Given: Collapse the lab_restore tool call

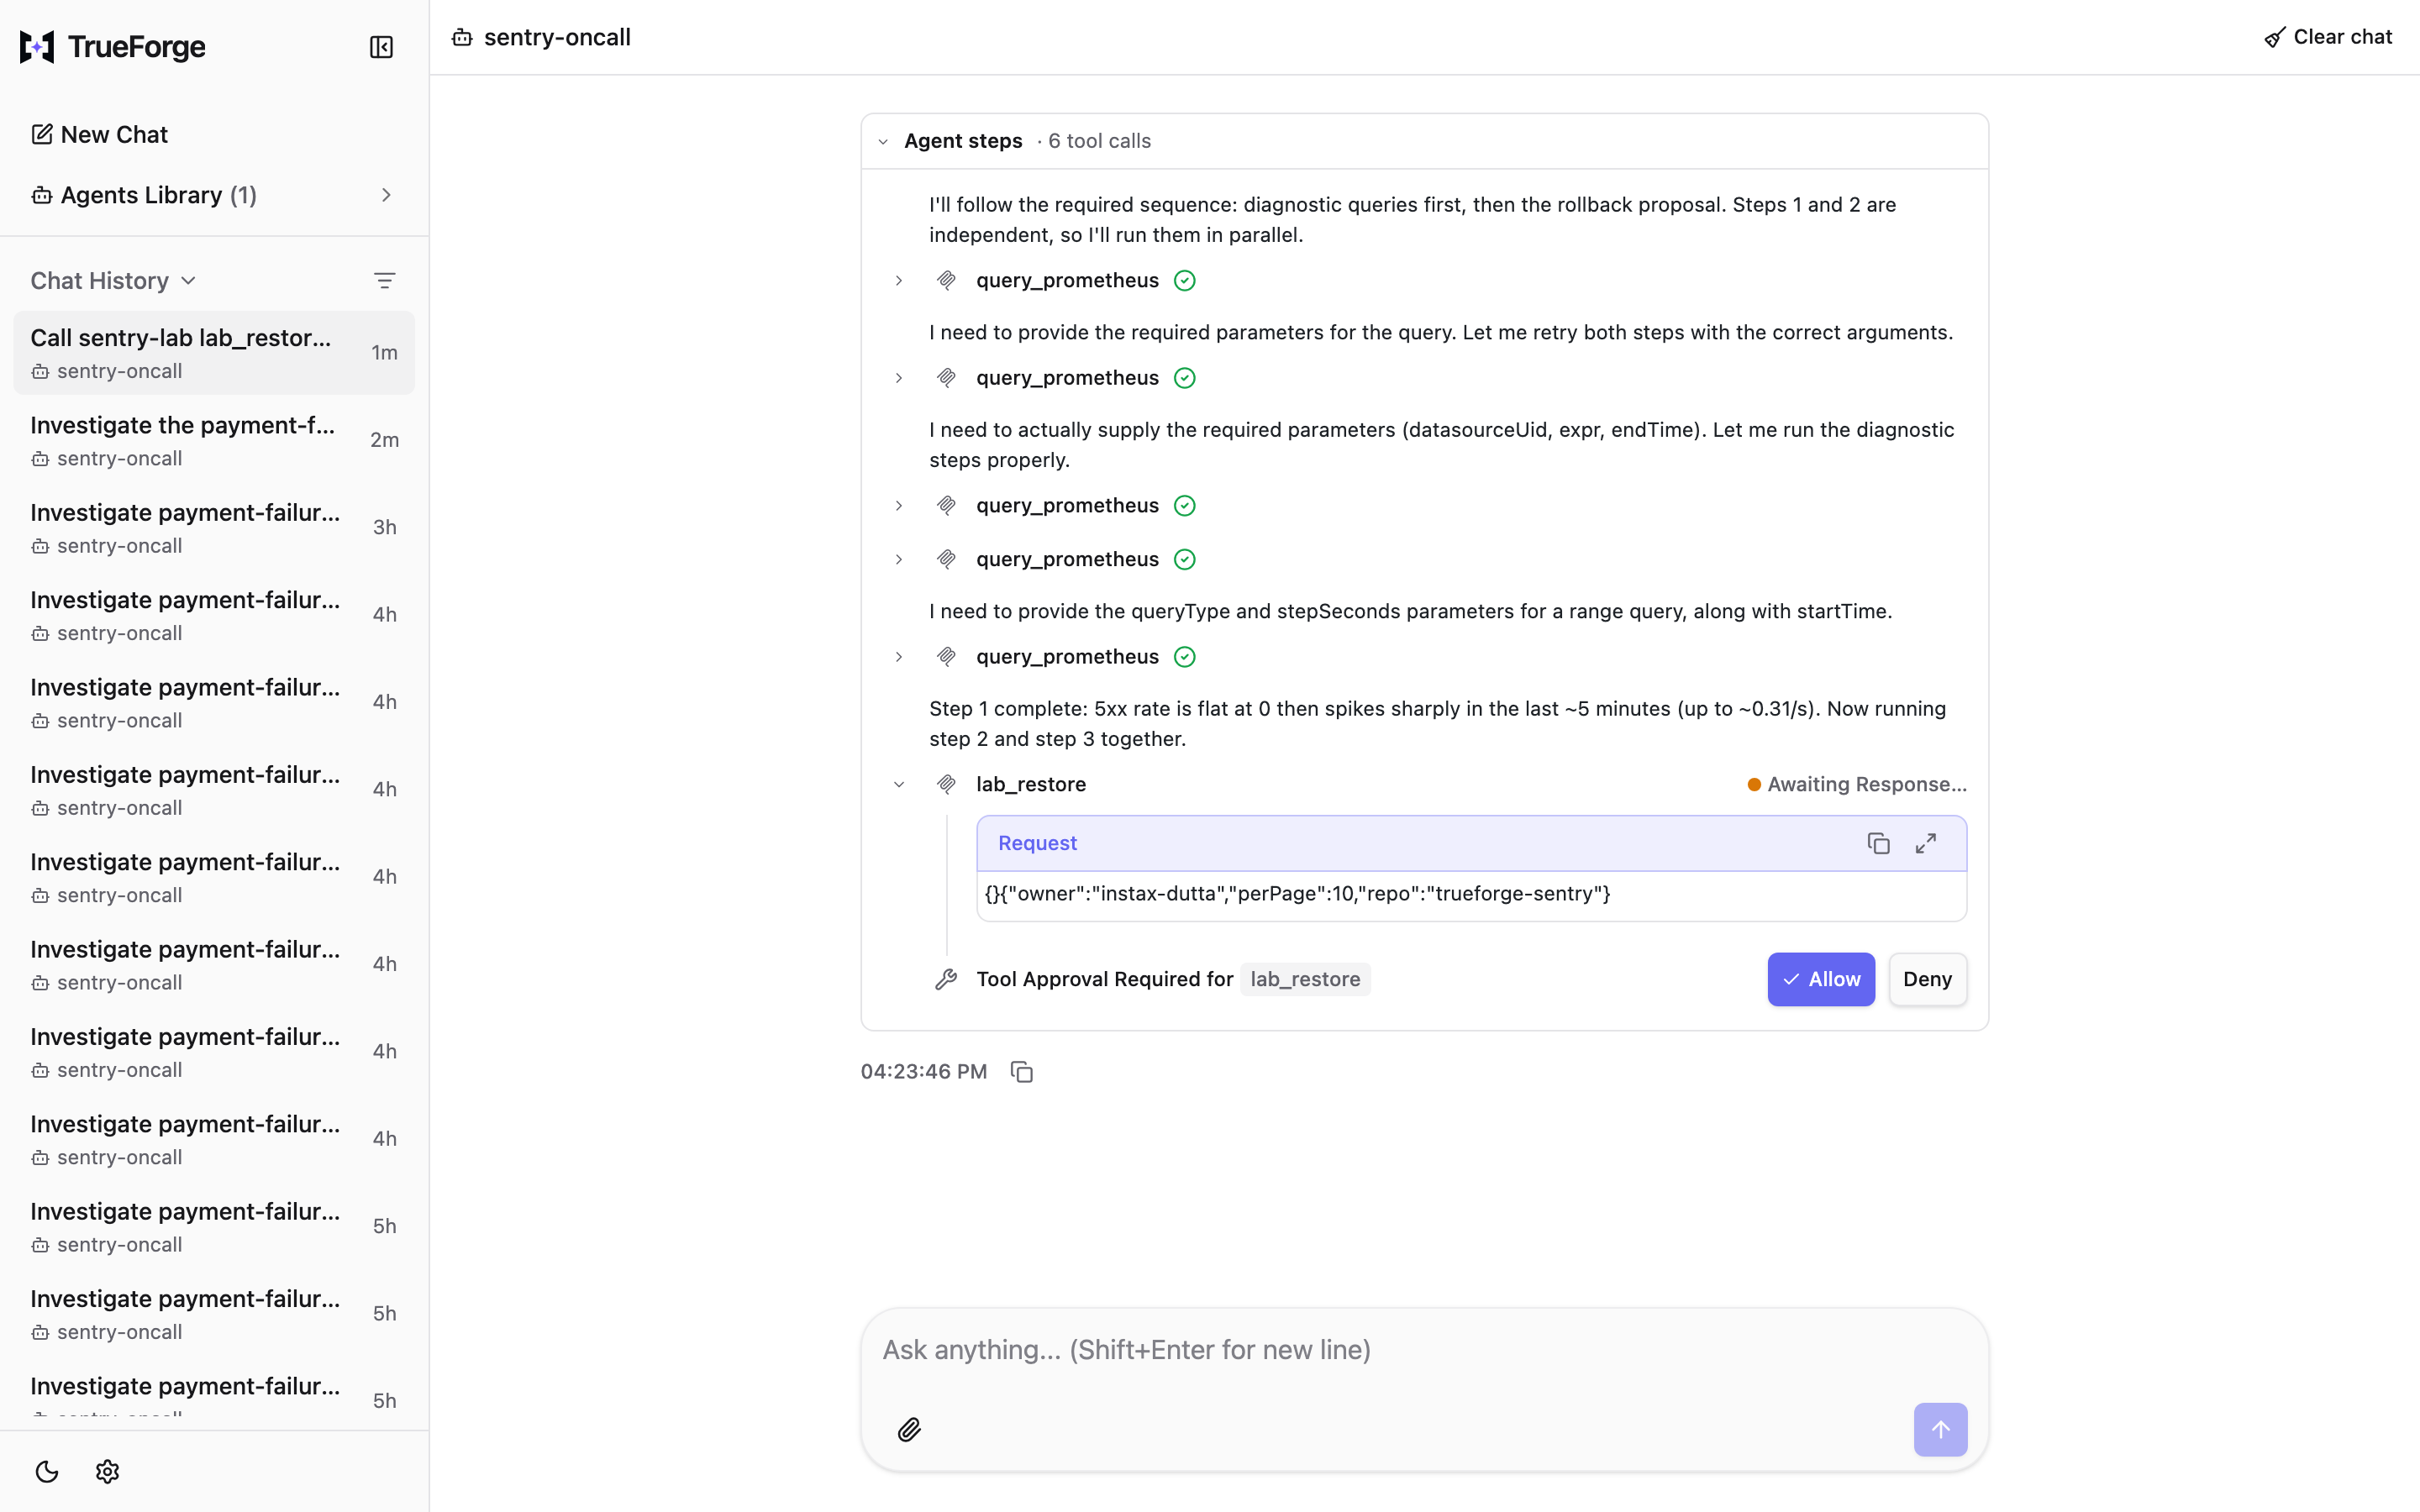Looking at the screenshot, I should click(x=898, y=784).
